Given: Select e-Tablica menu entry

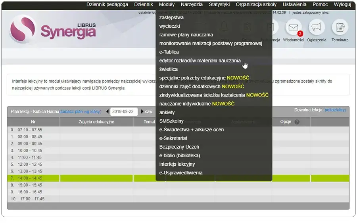Looking at the screenshot, I should [169, 52].
